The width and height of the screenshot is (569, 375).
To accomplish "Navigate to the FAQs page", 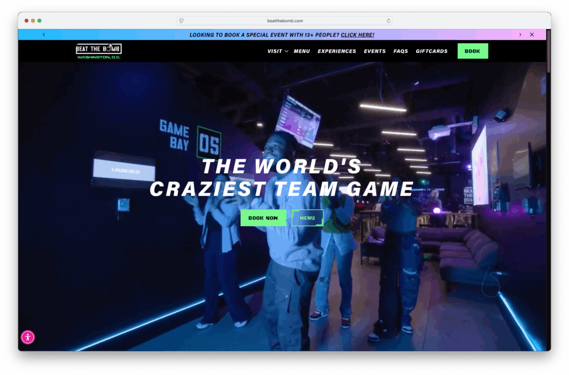I will point(401,51).
